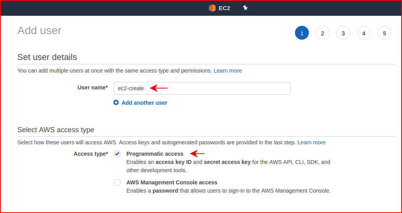Uncheck the Programmatic access checkbox
The image size is (402, 213).
(117, 154)
